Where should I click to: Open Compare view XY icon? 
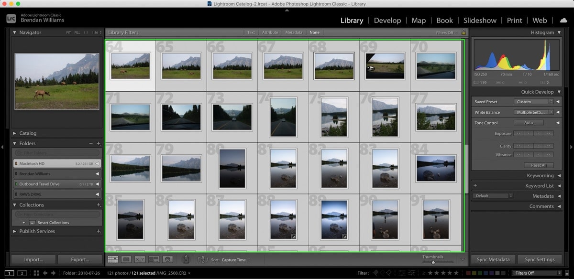140,259
